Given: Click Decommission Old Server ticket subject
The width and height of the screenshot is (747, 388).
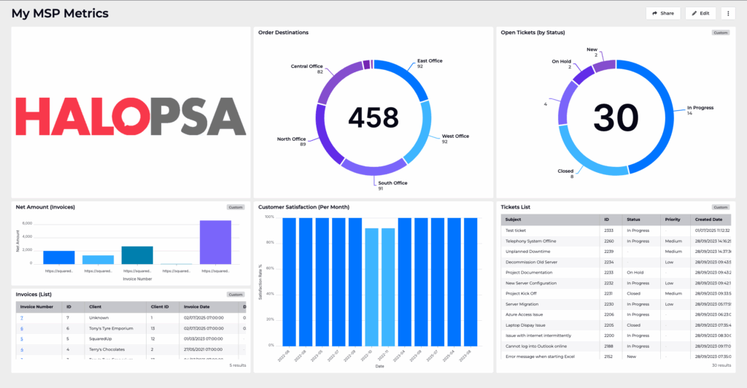Looking at the screenshot, I should pyautogui.click(x=531, y=262).
